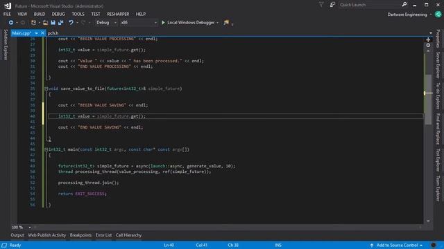Open the Navigate Backward history dropdown
This screenshot has height=249, width=444.
pos(17,23)
